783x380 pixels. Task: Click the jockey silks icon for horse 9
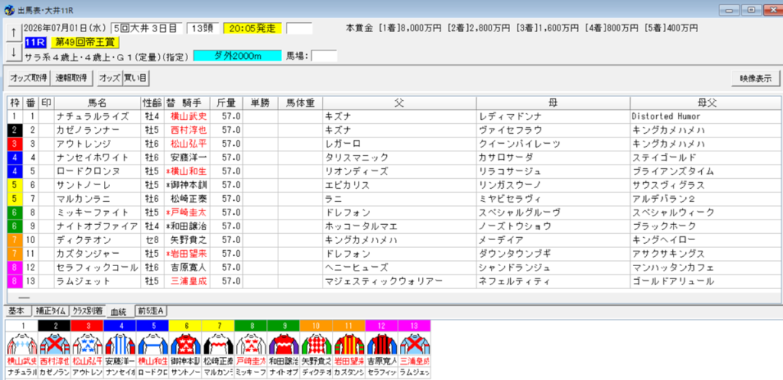(x=283, y=343)
